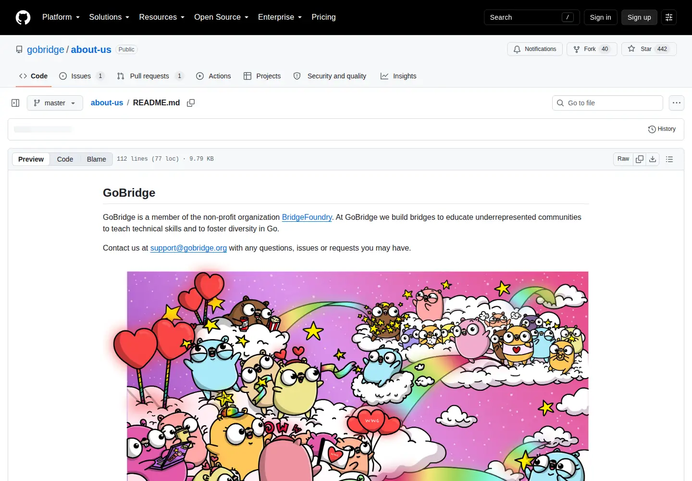
Task: Open Security and quality tab
Action: click(x=330, y=76)
